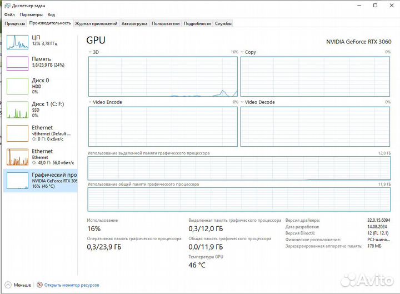Image resolution: width=400 pixels, height=294 pixels.
Task: Click the 16% Использование value
Action: [x=94, y=228]
